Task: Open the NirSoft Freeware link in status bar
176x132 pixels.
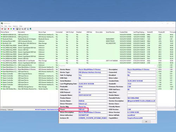Action: coord(47,109)
